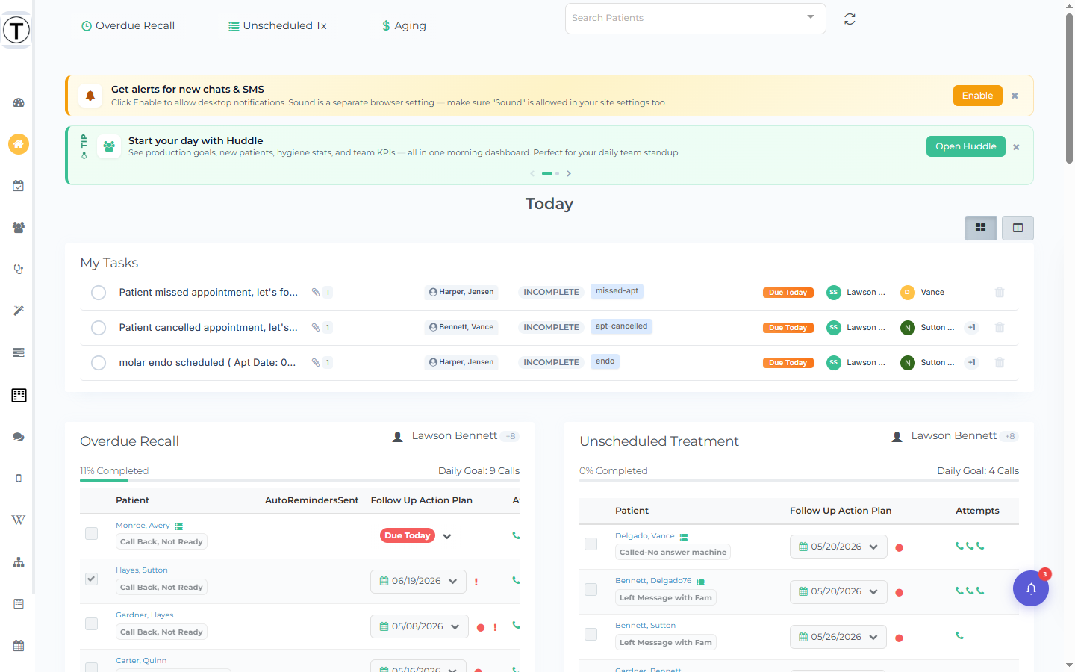Open the Aging tab
1075x672 pixels.
404,25
